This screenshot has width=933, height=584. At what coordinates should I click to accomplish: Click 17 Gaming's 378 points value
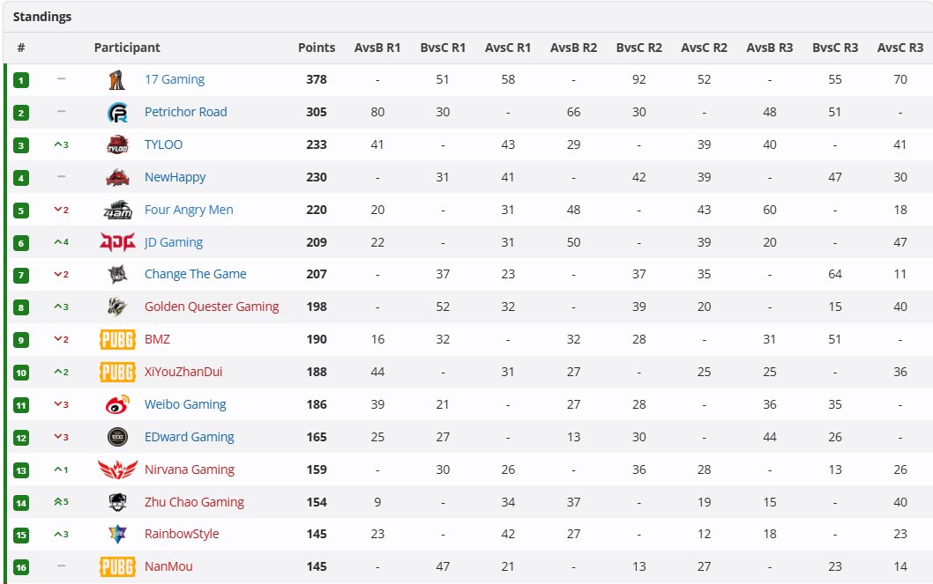(317, 79)
